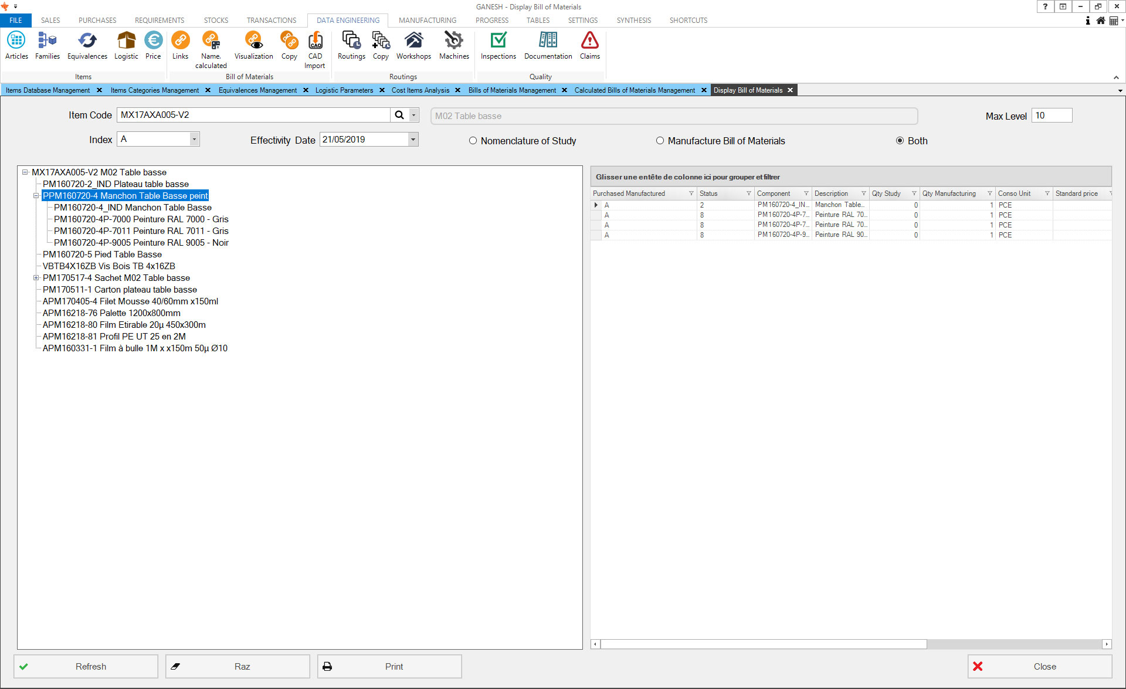Click the Equivalences ribbon icon
Viewport: 1126px width, 689px height.
coord(87,46)
